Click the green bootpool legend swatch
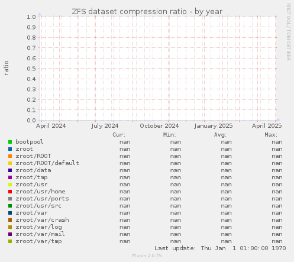The width and height of the screenshot is (294, 262). pyautogui.click(x=10, y=142)
